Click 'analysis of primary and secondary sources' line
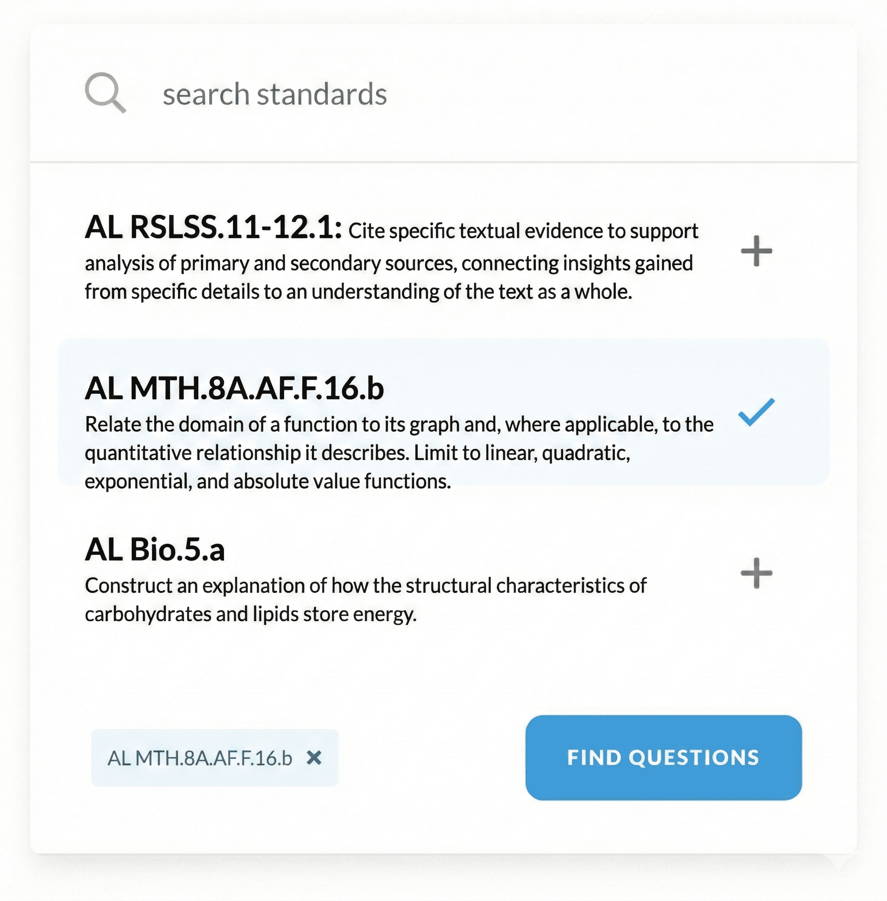The width and height of the screenshot is (887, 901). [388, 263]
